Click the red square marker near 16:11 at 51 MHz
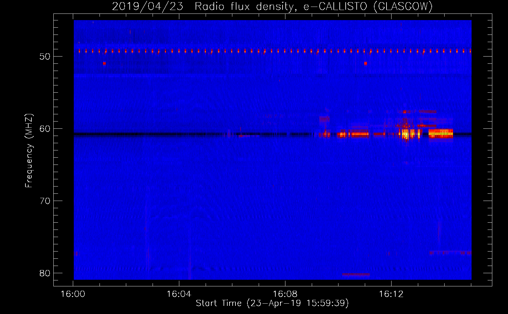 click(365, 63)
